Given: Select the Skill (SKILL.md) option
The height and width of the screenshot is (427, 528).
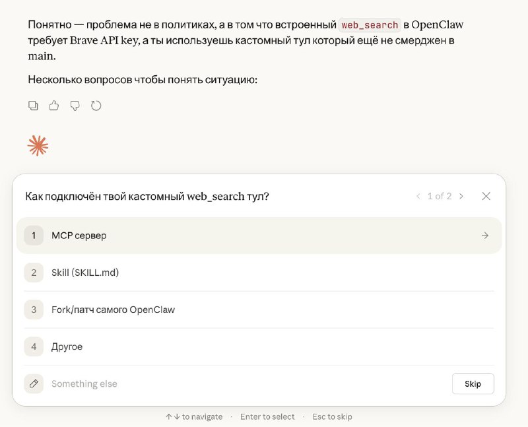Looking at the screenshot, I should pyautogui.click(x=84, y=272).
